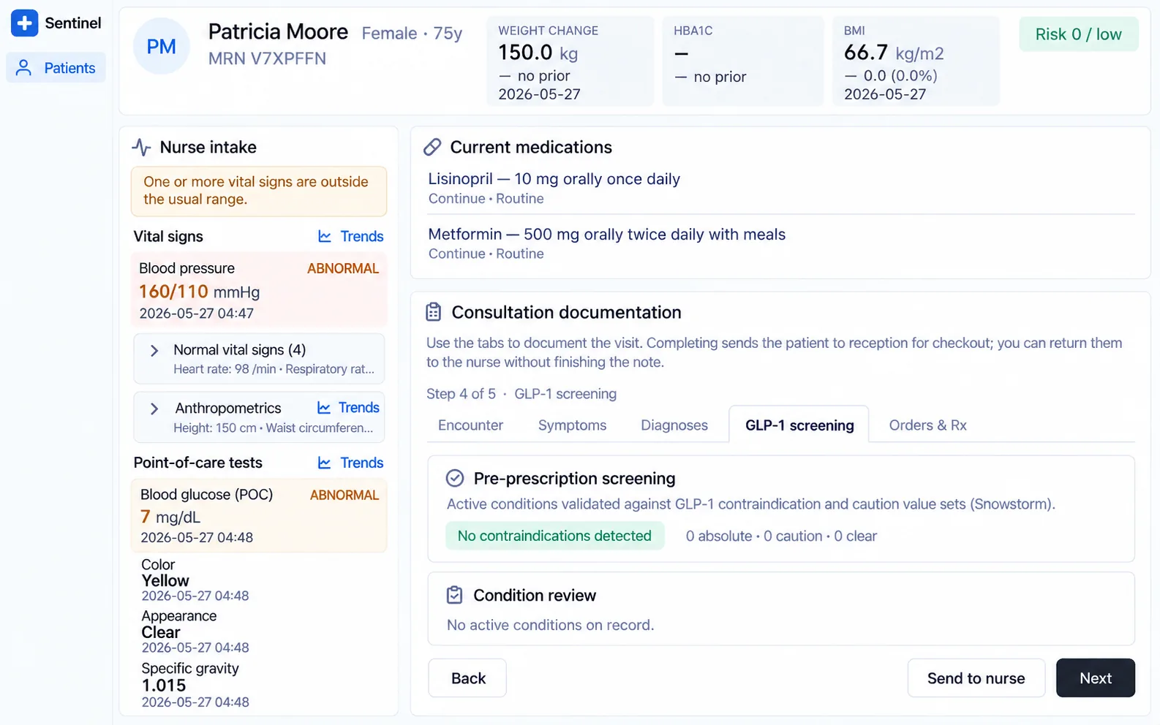Open the Encounter tab
This screenshot has width=1160, height=725.
[470, 425]
